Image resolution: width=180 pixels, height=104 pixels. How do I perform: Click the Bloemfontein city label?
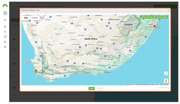click(x=115, y=19)
